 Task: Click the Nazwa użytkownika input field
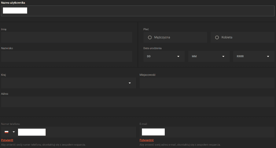tap(138, 11)
